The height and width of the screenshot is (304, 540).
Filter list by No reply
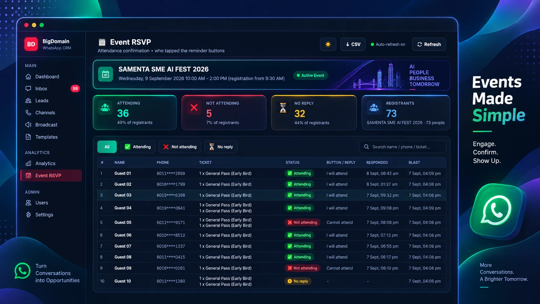221,147
